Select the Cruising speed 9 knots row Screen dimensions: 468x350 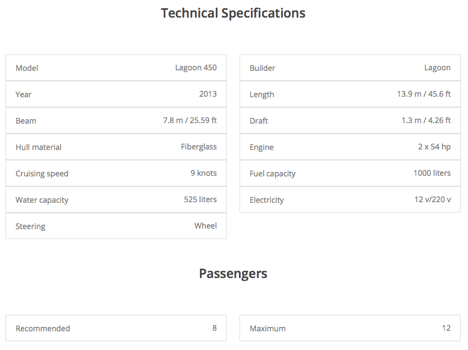pos(116,174)
